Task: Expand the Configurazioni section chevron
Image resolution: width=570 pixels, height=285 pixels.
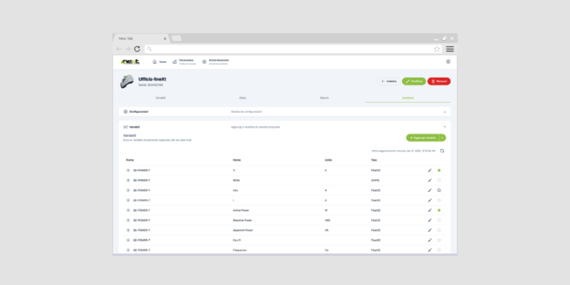Action: click(x=445, y=112)
